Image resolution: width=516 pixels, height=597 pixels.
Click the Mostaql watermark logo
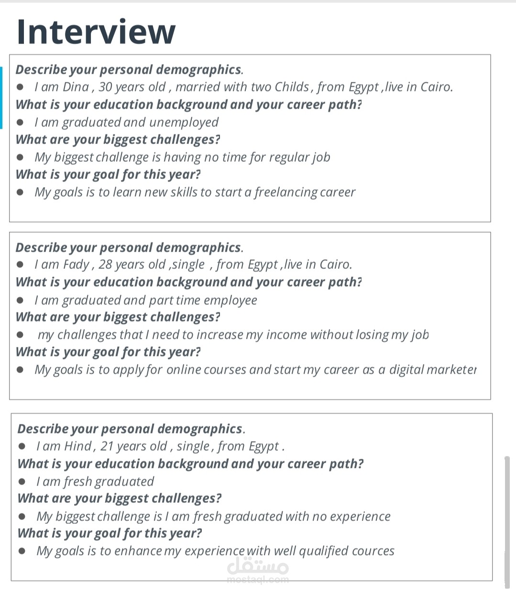258,566
